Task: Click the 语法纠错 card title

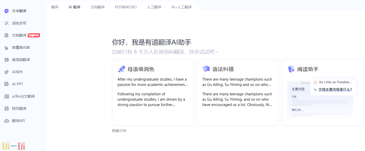Action: 223,69
